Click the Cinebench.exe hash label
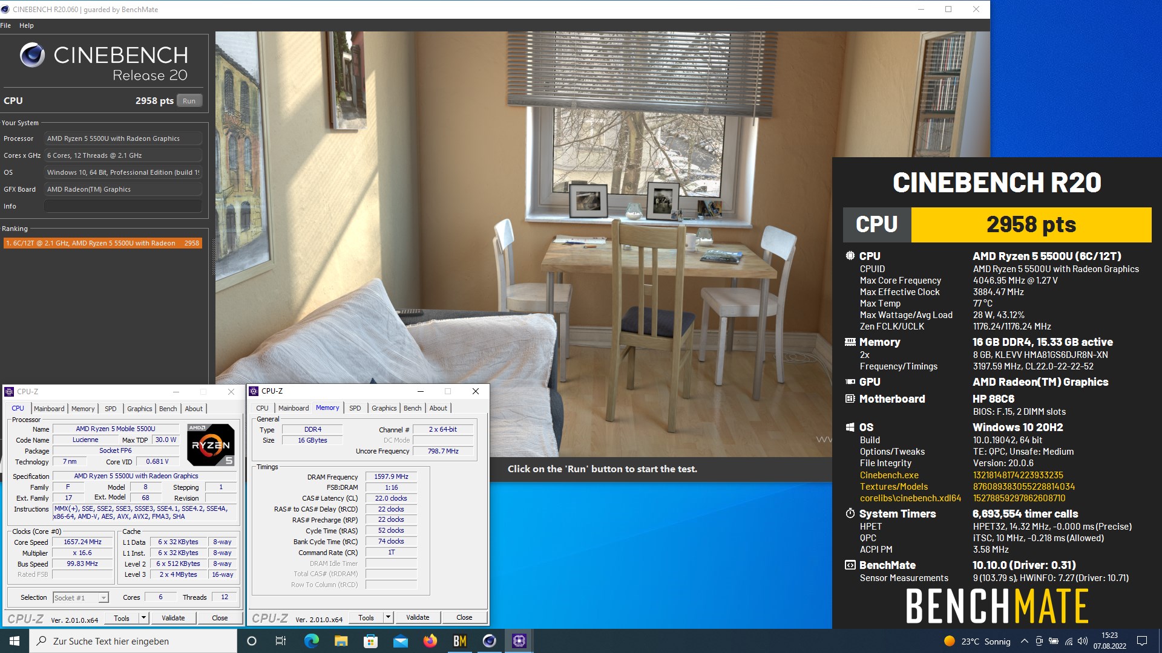The image size is (1162, 653). [889, 475]
